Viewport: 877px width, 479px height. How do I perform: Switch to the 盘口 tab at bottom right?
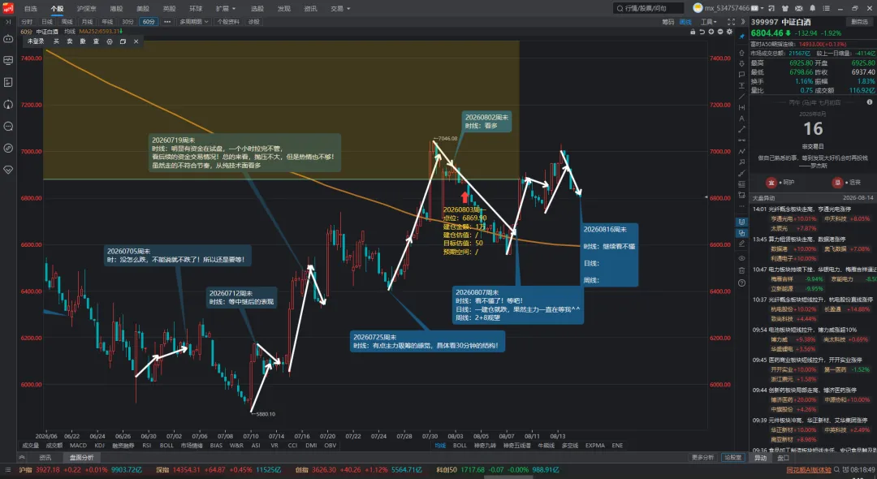point(783,458)
